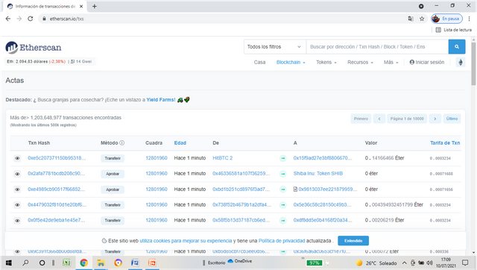Open utiliza cookies para mejorar su experiencia link

[186, 241]
